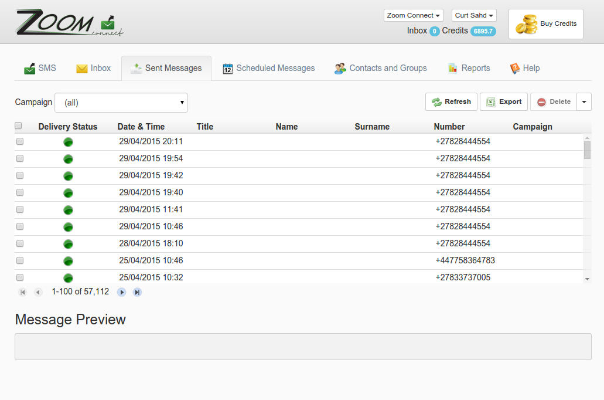Screen dimensions: 604x400
Task: Switch to the Scheduled Messages tab
Action: [x=269, y=68]
